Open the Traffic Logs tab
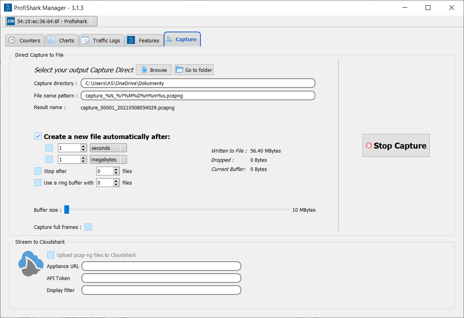464x318 pixels. (x=101, y=40)
